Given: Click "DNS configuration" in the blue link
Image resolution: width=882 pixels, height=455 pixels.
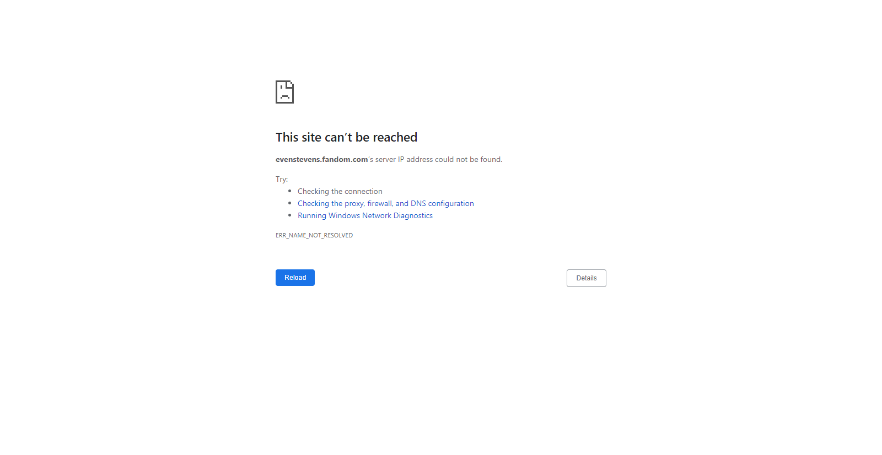Looking at the screenshot, I should pos(442,203).
